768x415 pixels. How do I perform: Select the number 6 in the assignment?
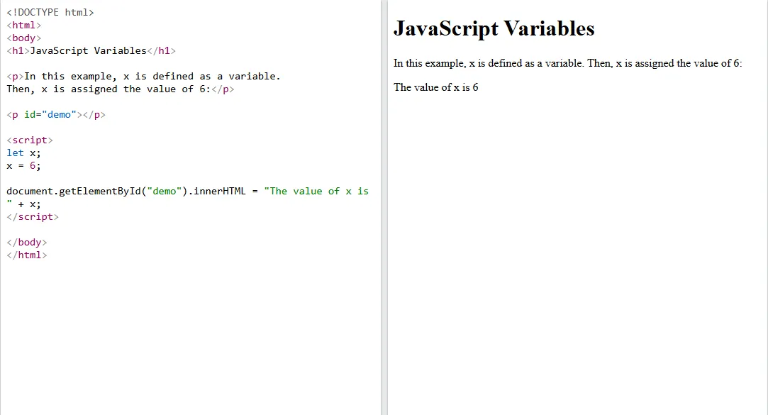tap(33, 165)
